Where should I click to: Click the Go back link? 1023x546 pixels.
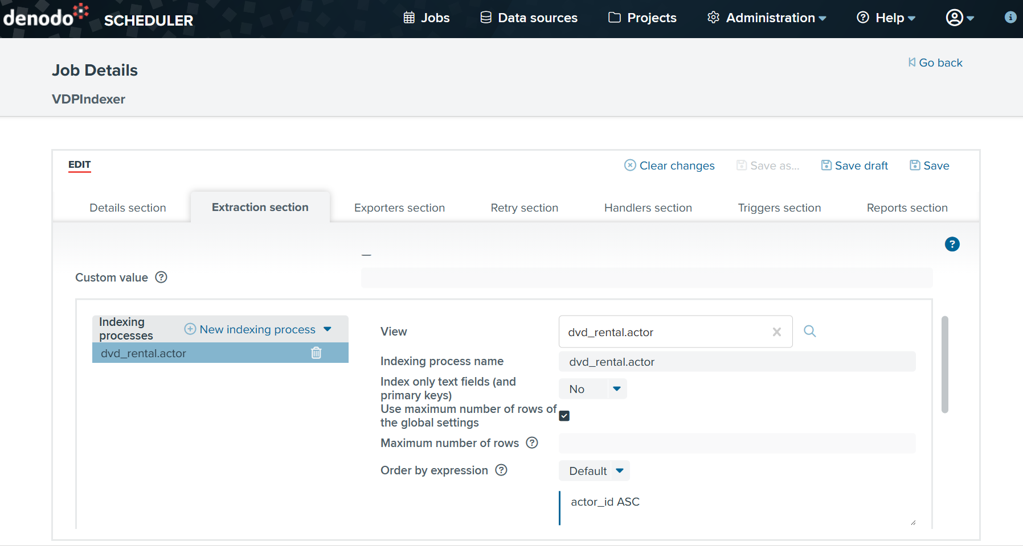[935, 63]
